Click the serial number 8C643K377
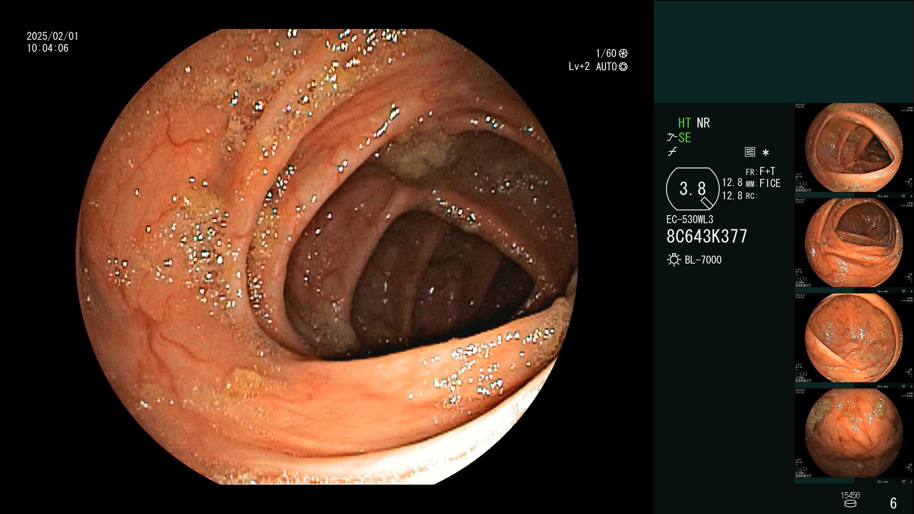914x514 pixels. [707, 236]
